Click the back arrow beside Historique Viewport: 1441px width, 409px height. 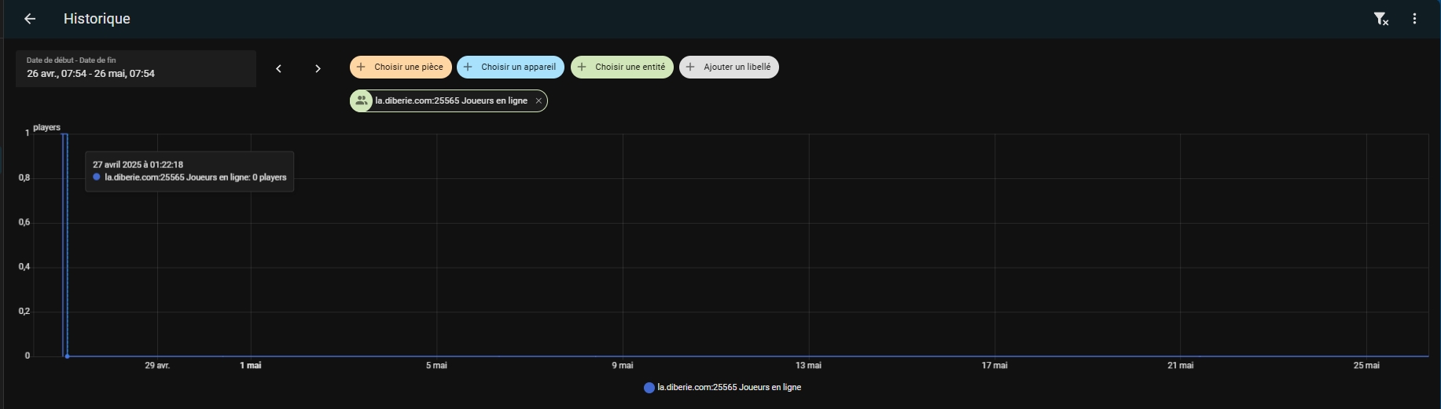coord(30,19)
